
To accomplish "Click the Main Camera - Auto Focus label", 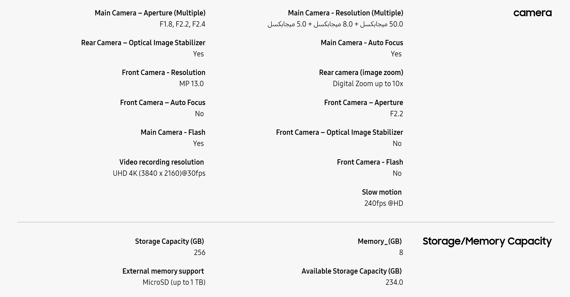I will pyautogui.click(x=362, y=43).
